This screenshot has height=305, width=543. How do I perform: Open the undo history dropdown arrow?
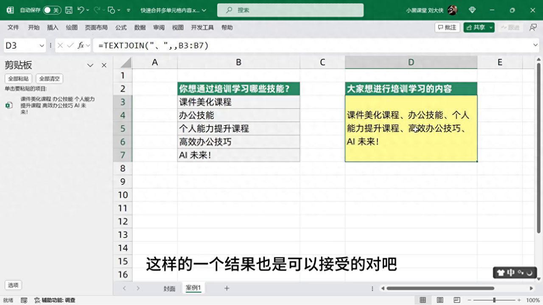(88, 10)
